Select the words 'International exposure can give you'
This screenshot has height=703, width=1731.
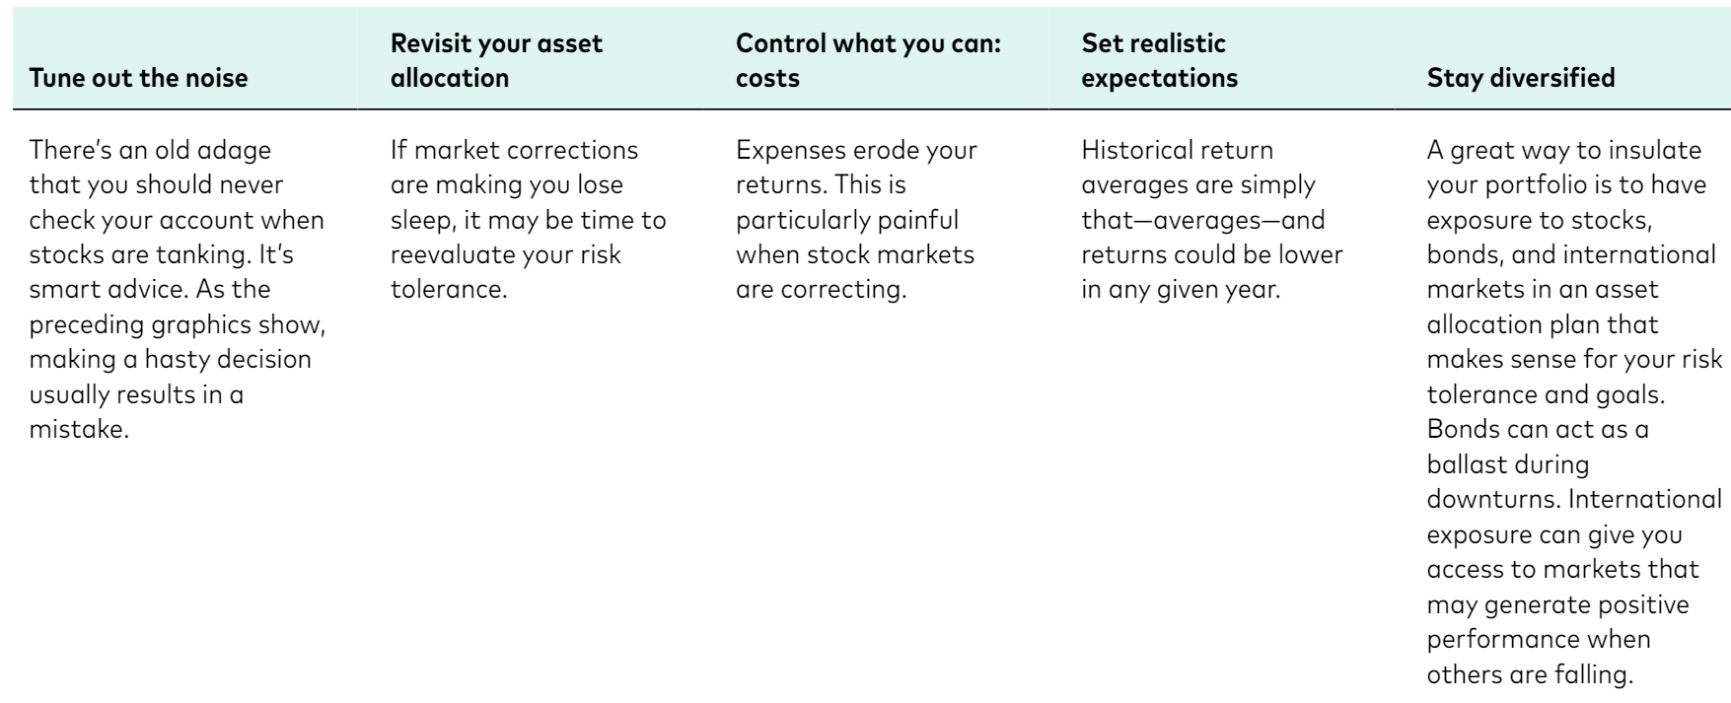tap(1575, 516)
